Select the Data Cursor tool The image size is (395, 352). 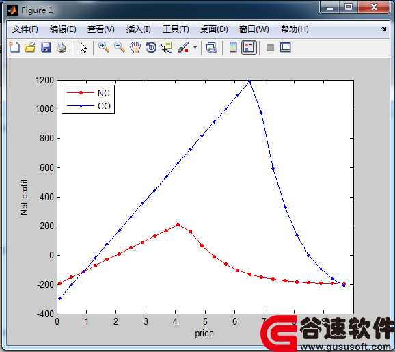(167, 47)
